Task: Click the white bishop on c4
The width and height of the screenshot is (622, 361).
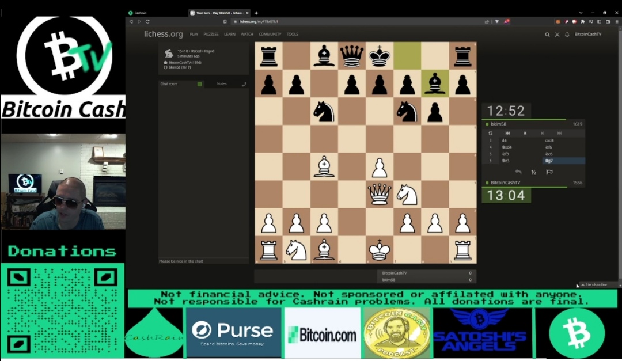Action: click(324, 166)
